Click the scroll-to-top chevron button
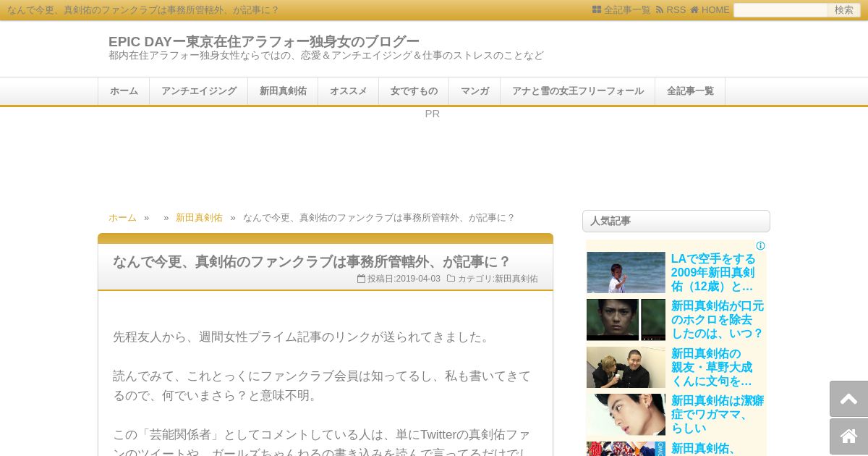This screenshot has width=868, height=456. tap(848, 399)
